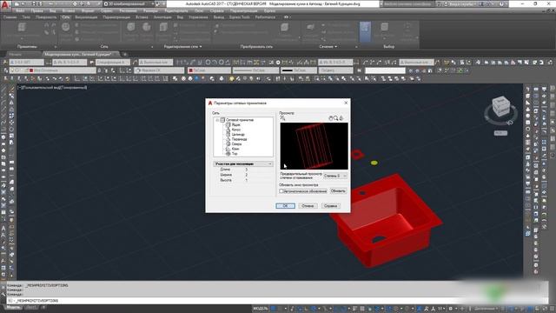Open the color ПоСлою dropdown with red swatch
Viewport: 556px width, 313px height.
[x=208, y=70]
